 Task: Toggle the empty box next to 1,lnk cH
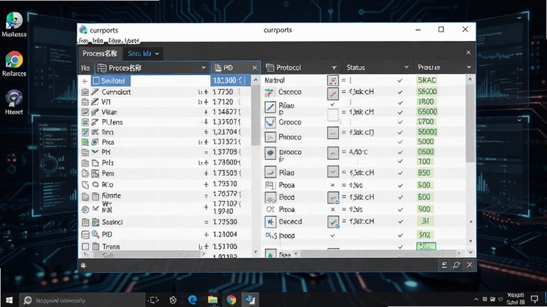click(333, 115)
